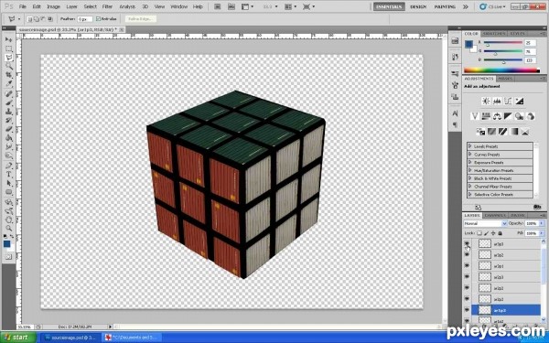The height and width of the screenshot is (343, 549).
Task: Add a Color Balance adjustment
Action: tap(497, 116)
